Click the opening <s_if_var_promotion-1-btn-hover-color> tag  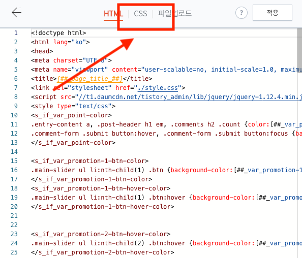pos(101,188)
